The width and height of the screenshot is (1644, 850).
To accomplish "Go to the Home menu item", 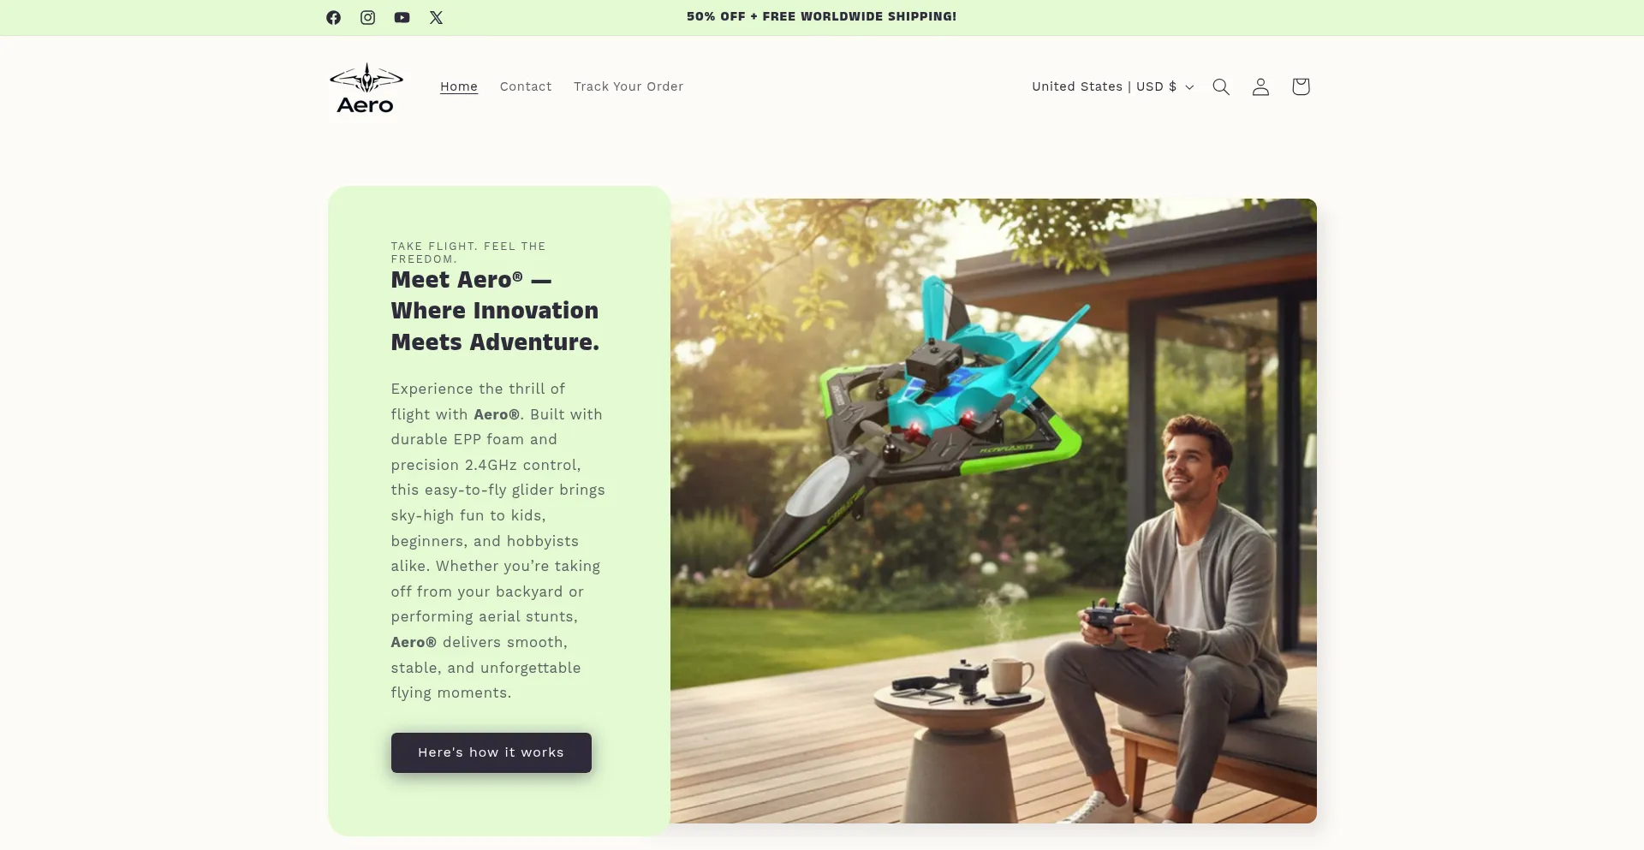I will pyautogui.click(x=459, y=86).
